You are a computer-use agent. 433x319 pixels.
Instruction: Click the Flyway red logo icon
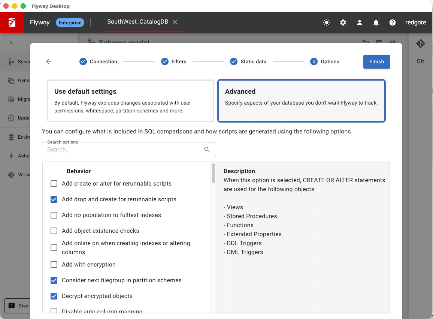[12, 22]
